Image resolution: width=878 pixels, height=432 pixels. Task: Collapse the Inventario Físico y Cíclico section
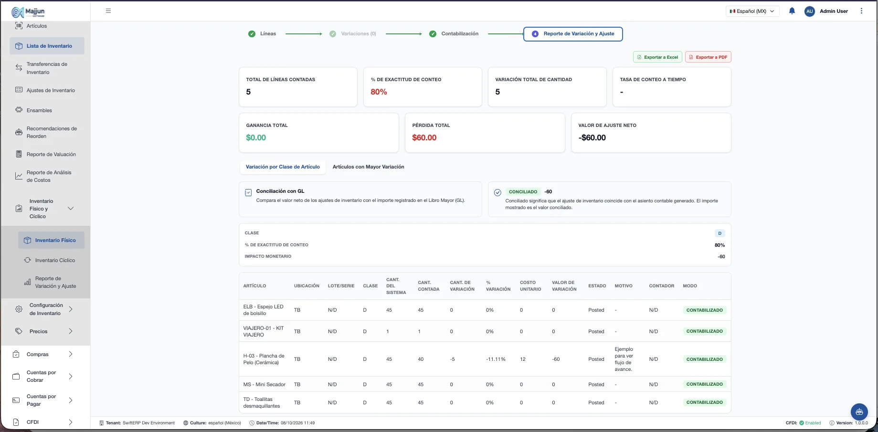(71, 209)
